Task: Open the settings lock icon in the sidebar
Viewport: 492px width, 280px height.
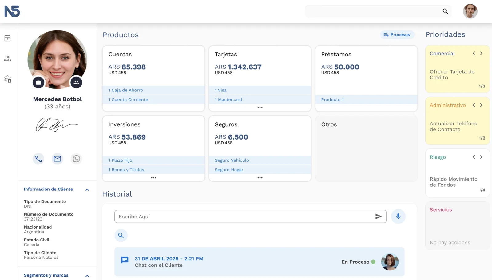Action: [x=8, y=79]
